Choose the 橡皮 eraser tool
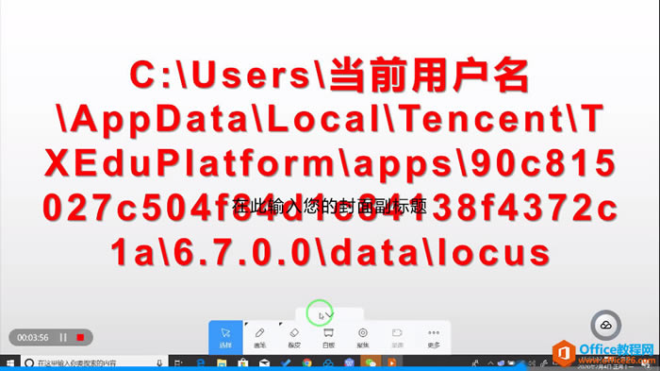Screen dimensions: 660x371 pos(294,338)
